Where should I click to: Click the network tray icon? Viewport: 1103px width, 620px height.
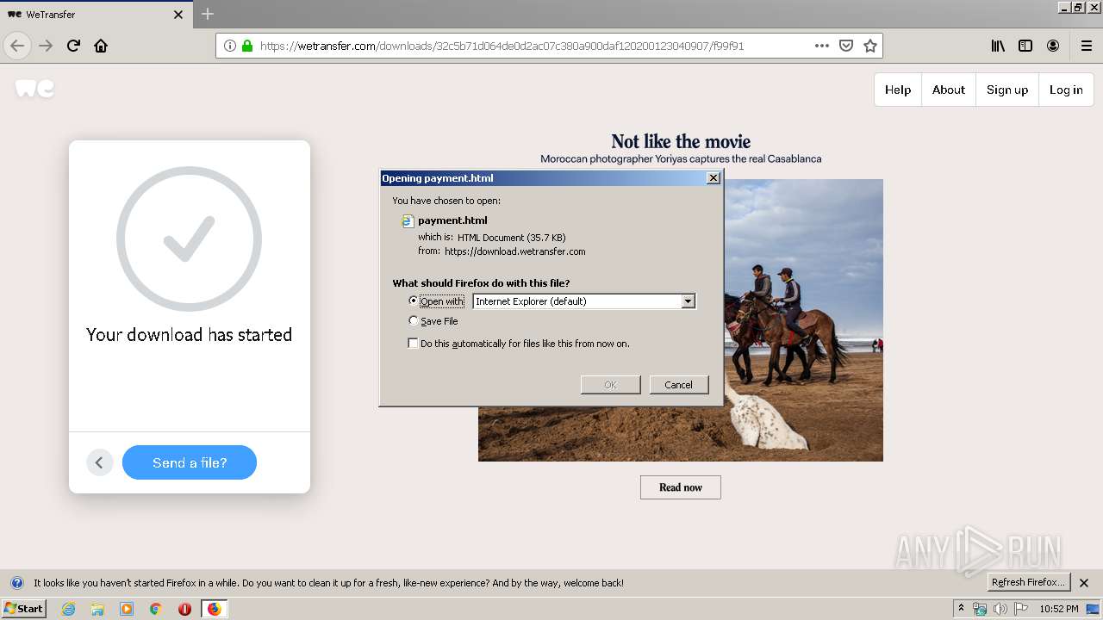[980, 609]
